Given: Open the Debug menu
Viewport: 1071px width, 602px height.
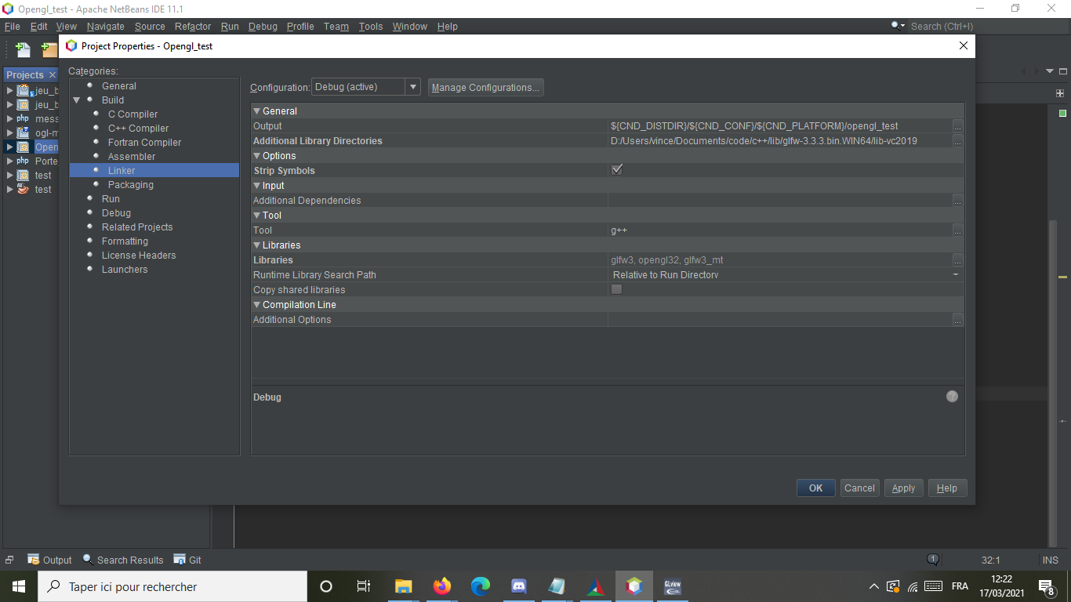Looking at the screenshot, I should pyautogui.click(x=263, y=26).
